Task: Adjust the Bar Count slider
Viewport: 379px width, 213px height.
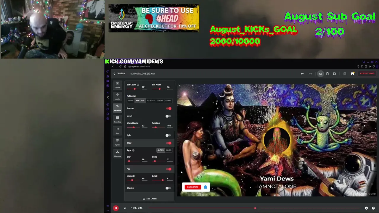Action: [x=133, y=89]
